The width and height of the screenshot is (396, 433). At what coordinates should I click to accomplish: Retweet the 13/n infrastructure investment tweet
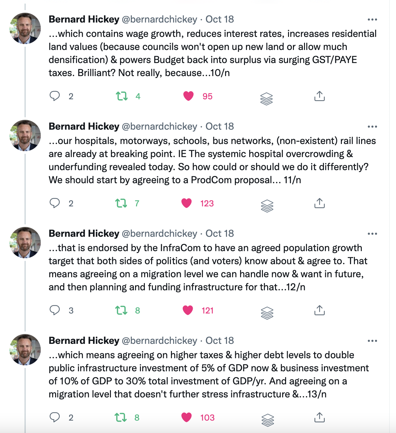click(x=121, y=417)
